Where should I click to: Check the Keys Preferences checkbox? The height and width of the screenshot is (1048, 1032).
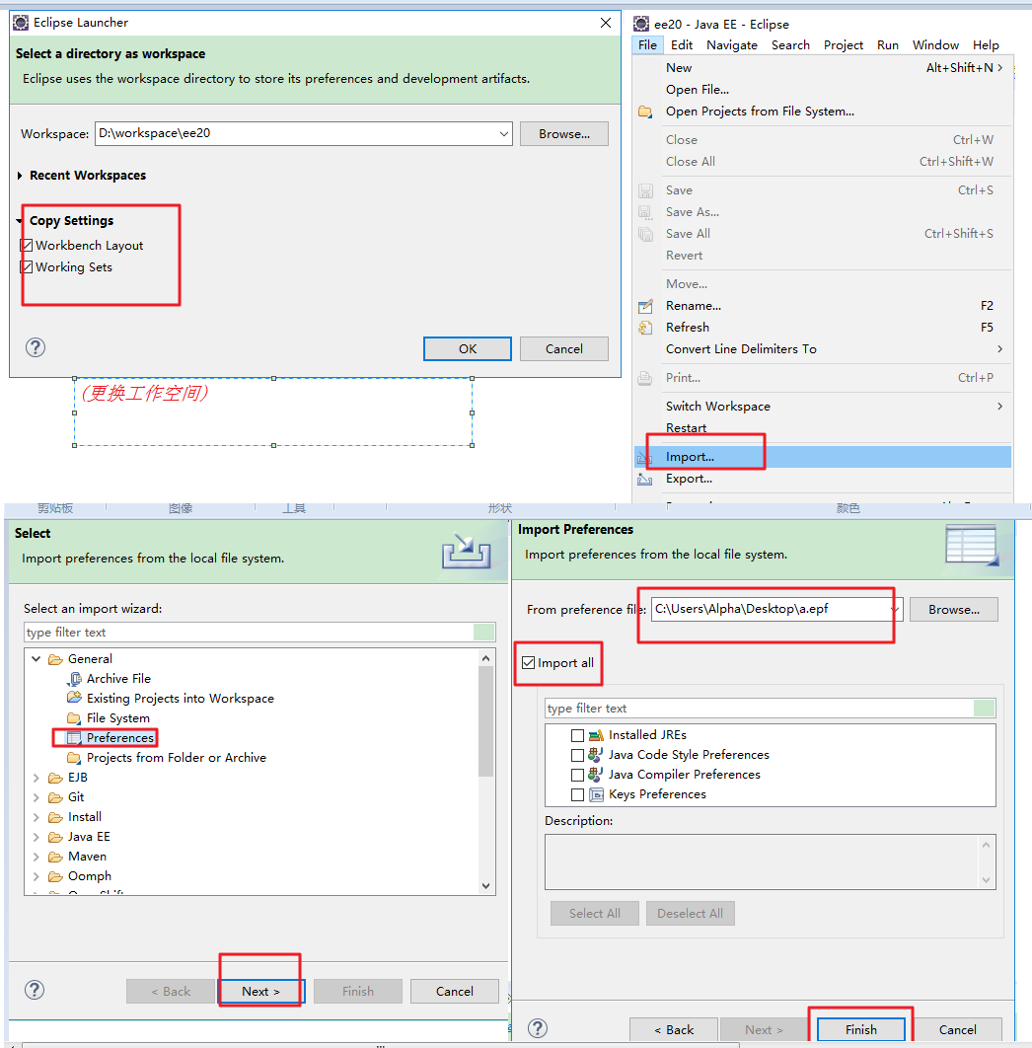click(x=577, y=794)
